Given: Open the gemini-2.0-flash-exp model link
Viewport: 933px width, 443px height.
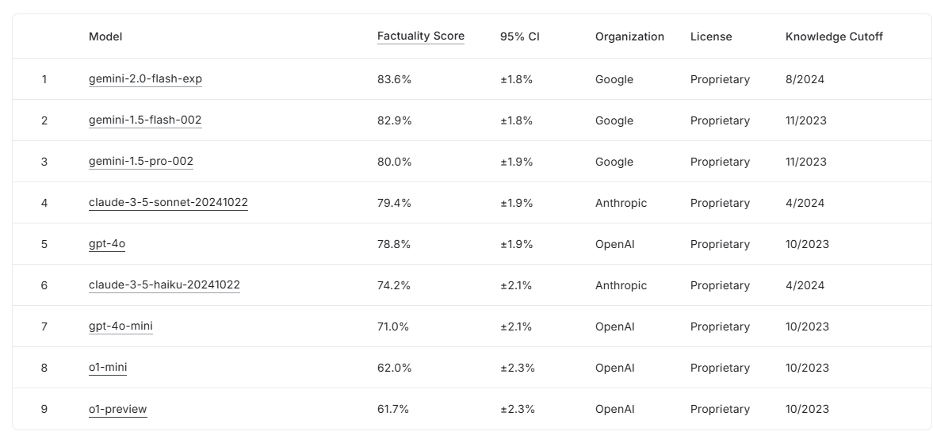Looking at the screenshot, I should pyautogui.click(x=145, y=79).
